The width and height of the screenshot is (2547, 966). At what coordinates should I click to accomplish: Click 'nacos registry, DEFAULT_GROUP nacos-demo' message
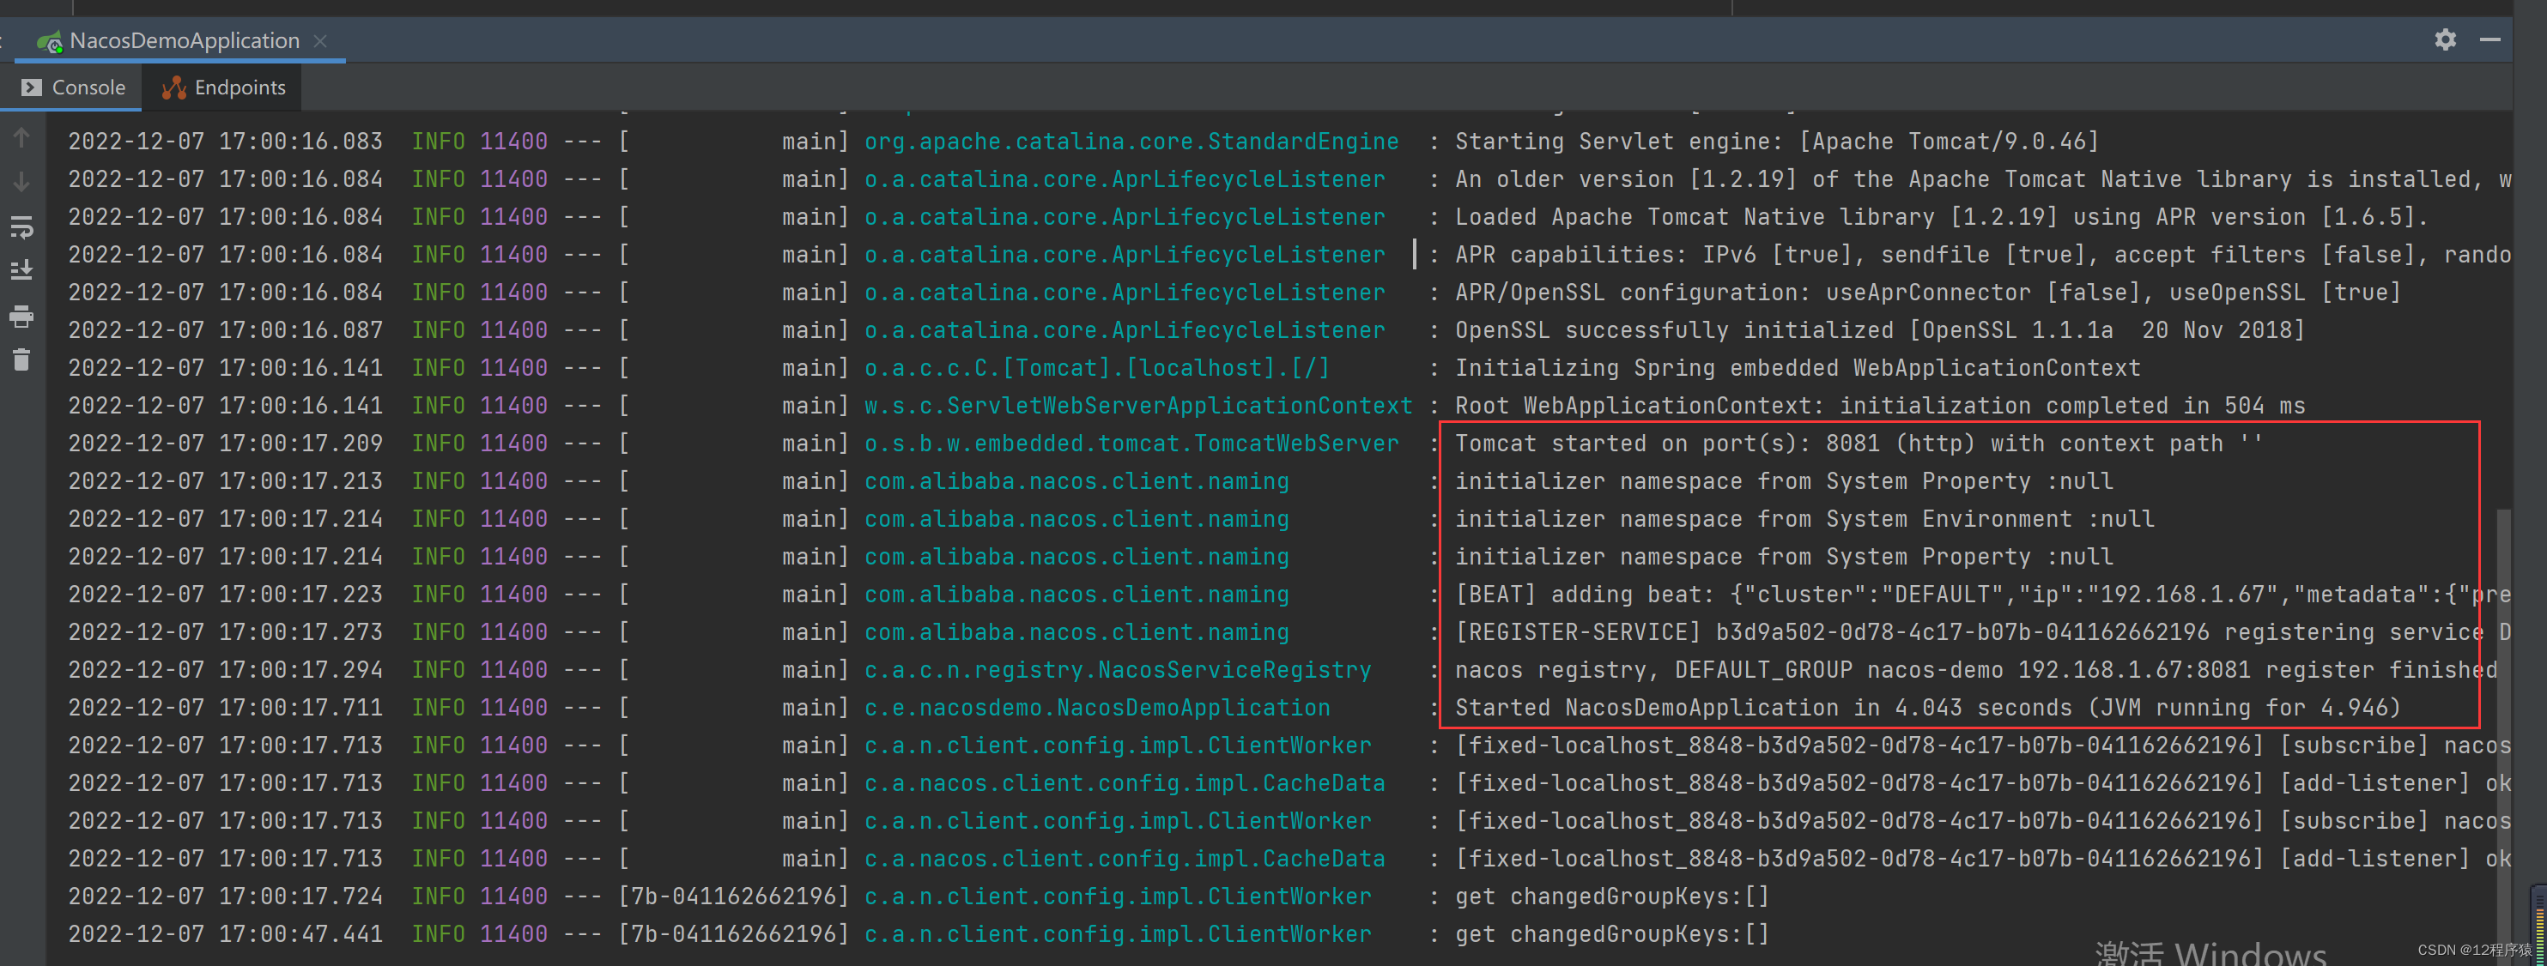1975,670
